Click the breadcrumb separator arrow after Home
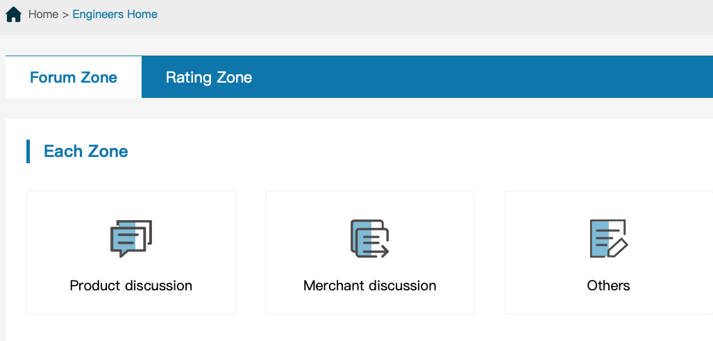Viewport: 713px width, 341px height. 65,15
